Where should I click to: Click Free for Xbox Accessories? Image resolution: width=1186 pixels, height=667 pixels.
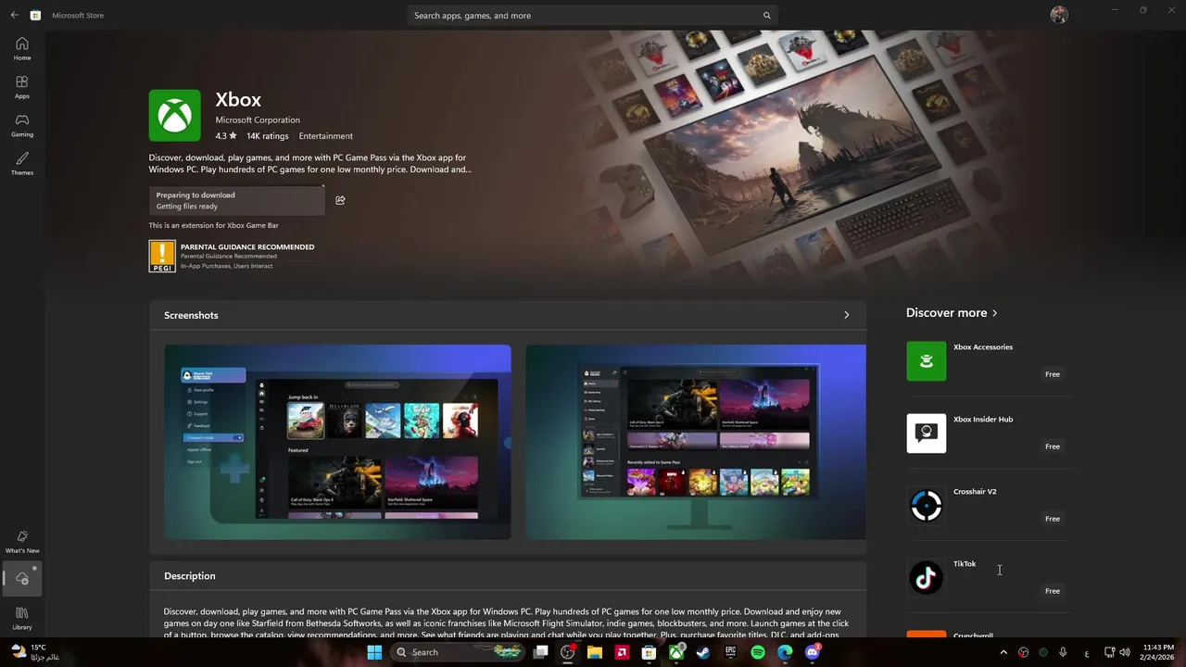(x=1053, y=374)
